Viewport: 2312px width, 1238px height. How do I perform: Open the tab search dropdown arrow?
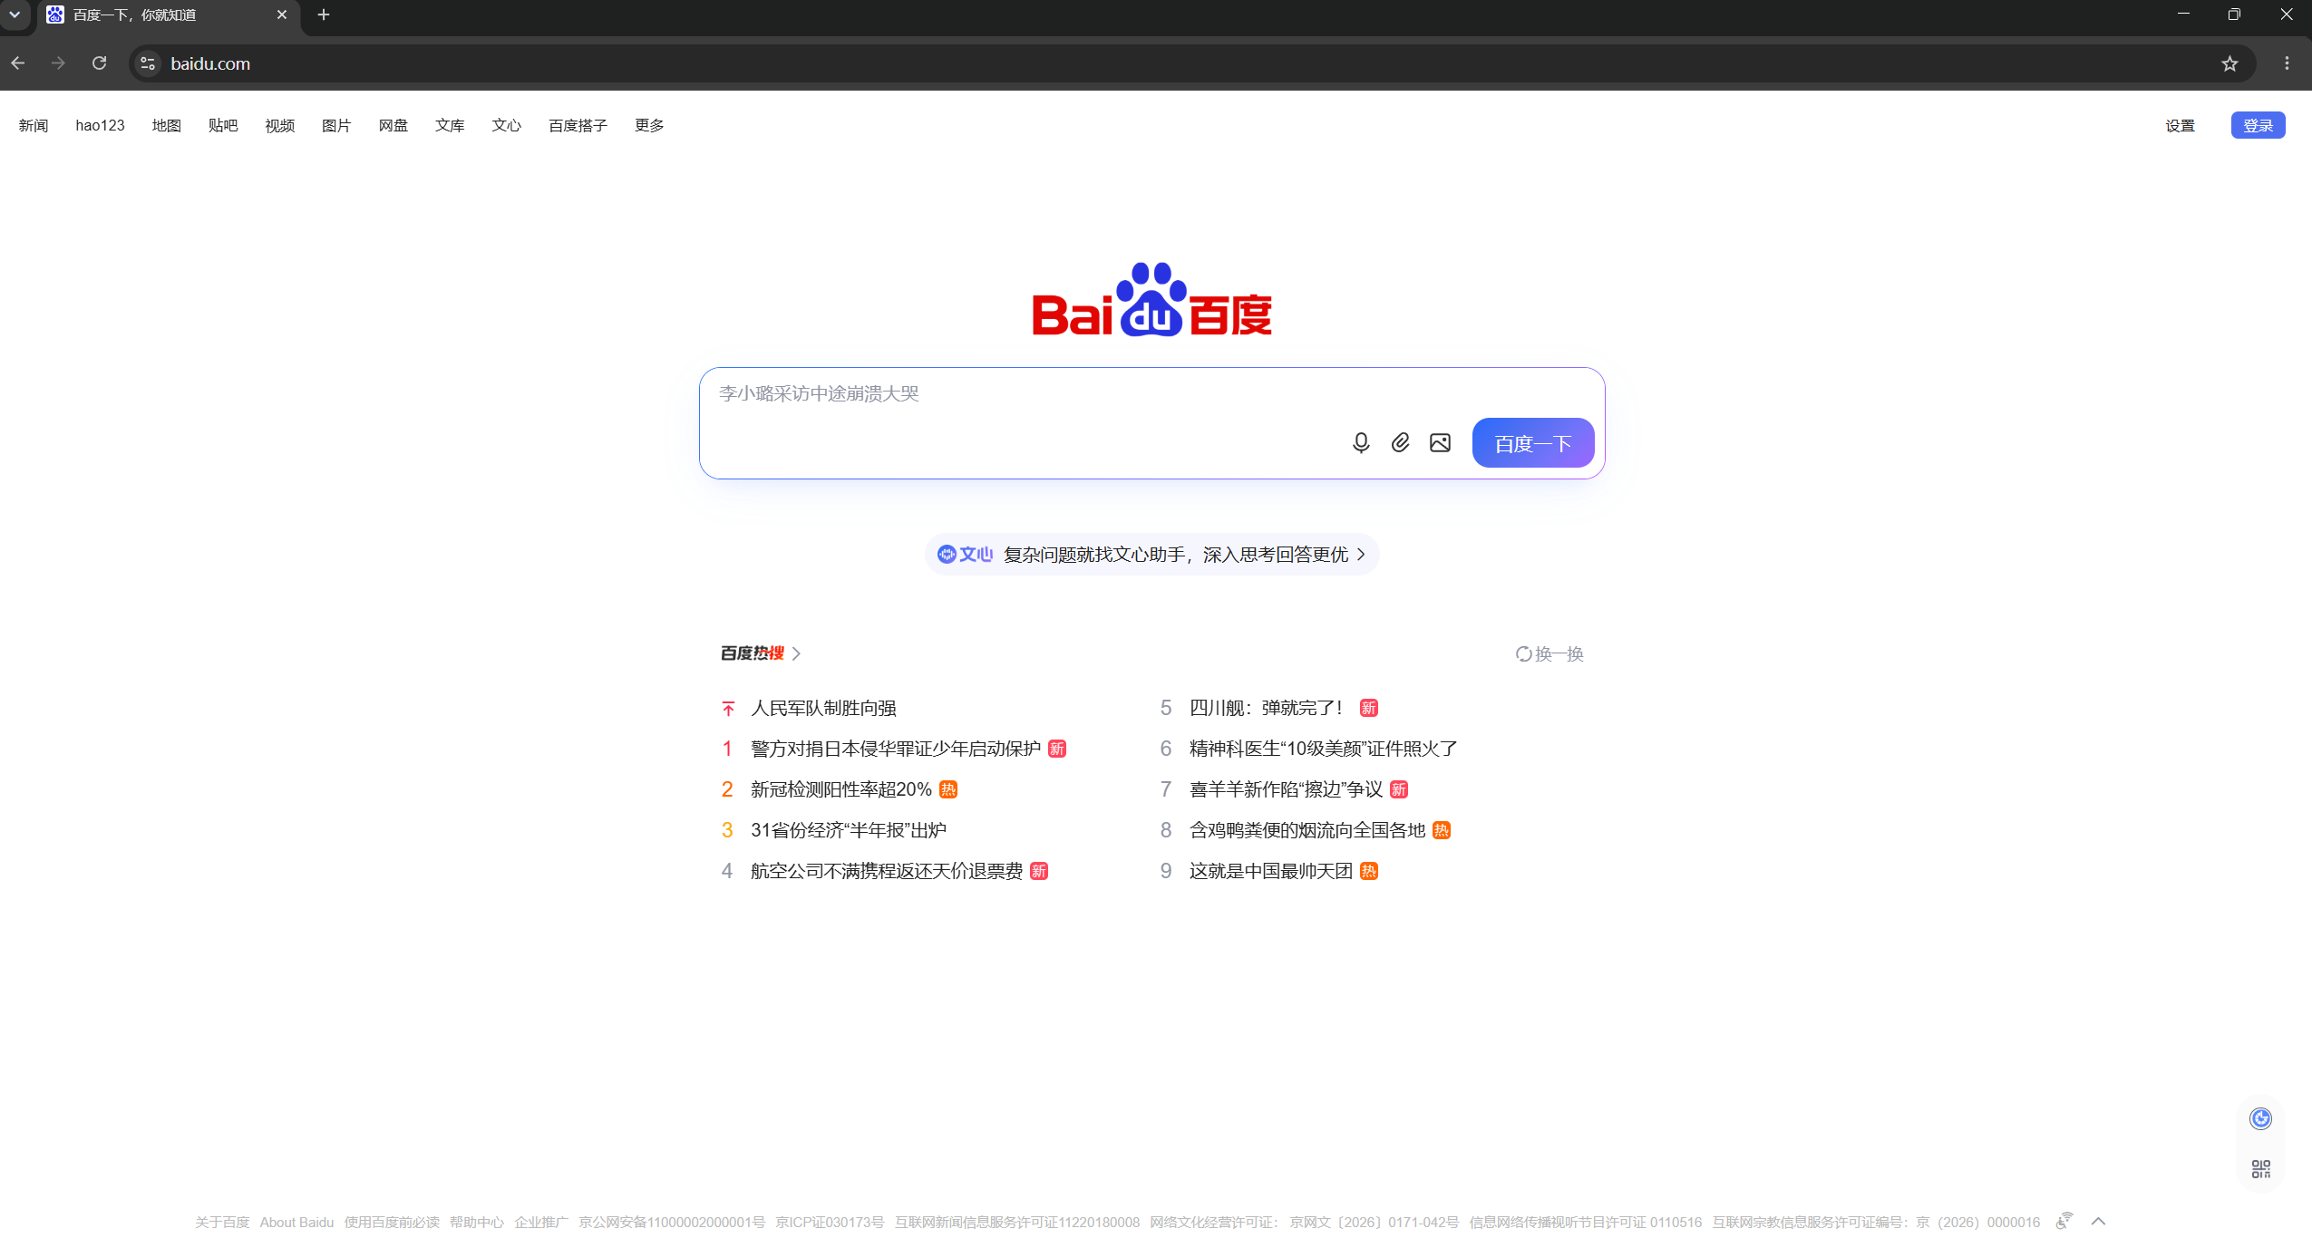tap(15, 15)
